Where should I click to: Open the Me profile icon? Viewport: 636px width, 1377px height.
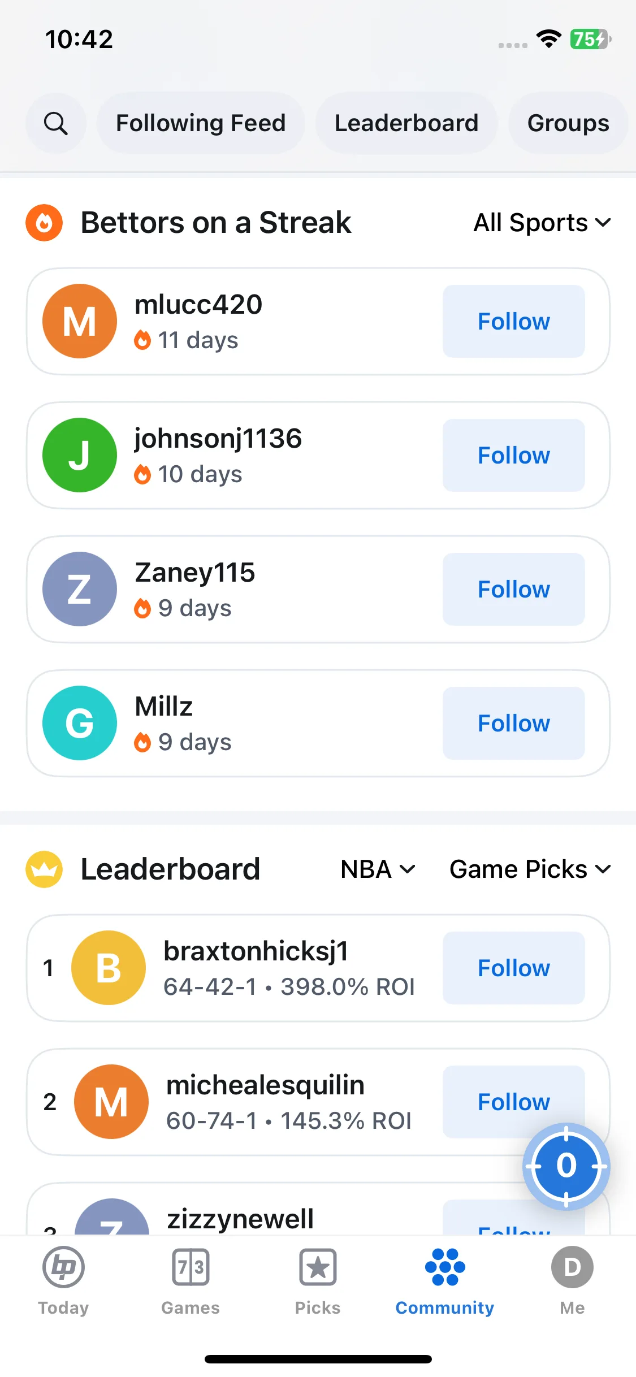click(x=572, y=1267)
